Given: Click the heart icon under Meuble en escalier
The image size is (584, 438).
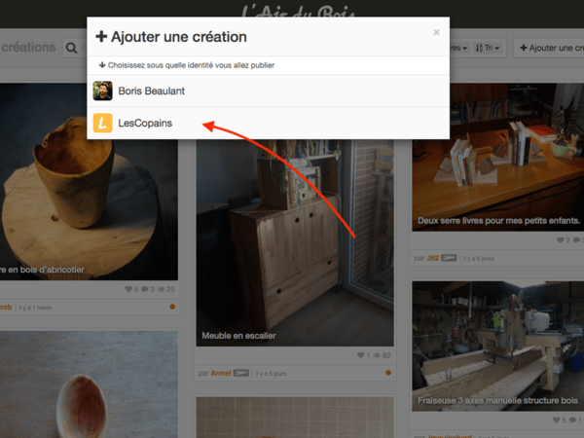Looking at the screenshot, I should click(359, 356).
